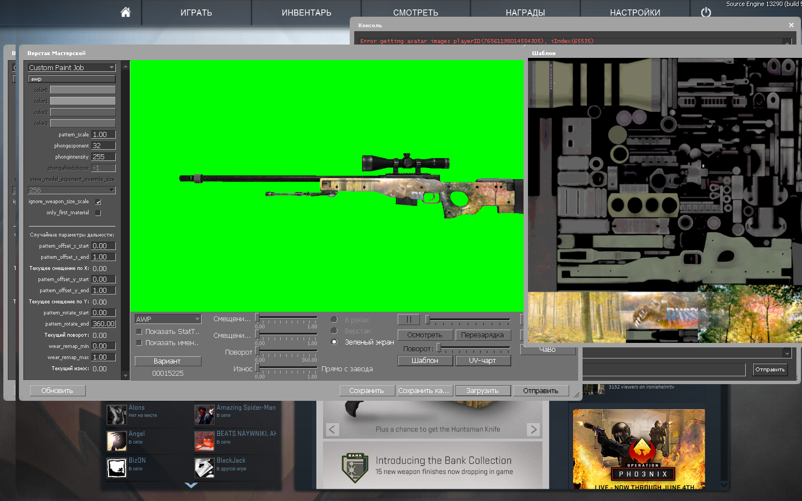Click pattern_scale input field
The image size is (802, 501).
click(104, 135)
